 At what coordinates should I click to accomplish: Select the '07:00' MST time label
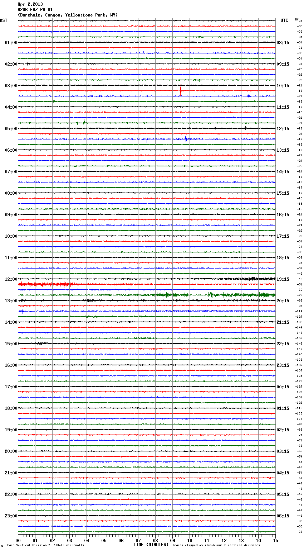click(x=11, y=172)
